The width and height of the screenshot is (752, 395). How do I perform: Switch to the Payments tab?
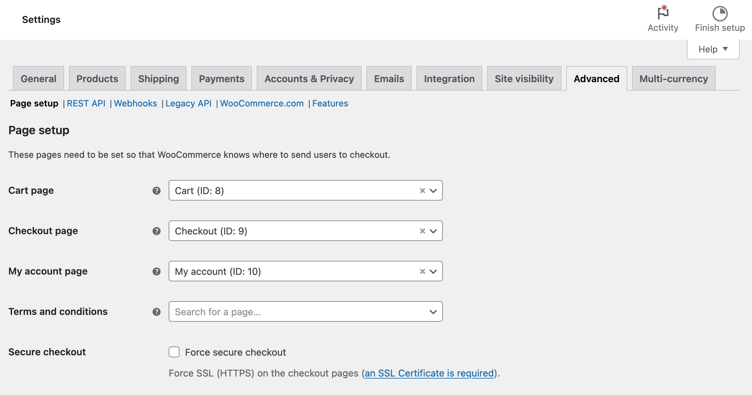tap(221, 78)
